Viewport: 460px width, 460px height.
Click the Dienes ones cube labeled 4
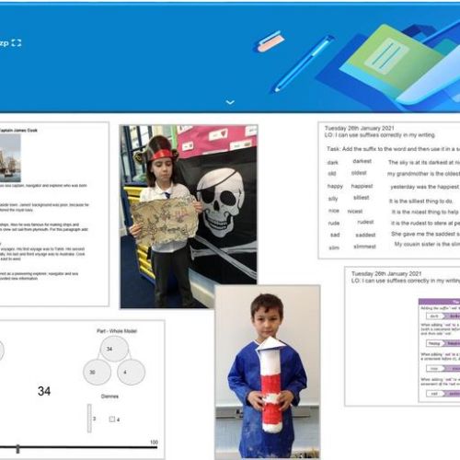(112, 419)
